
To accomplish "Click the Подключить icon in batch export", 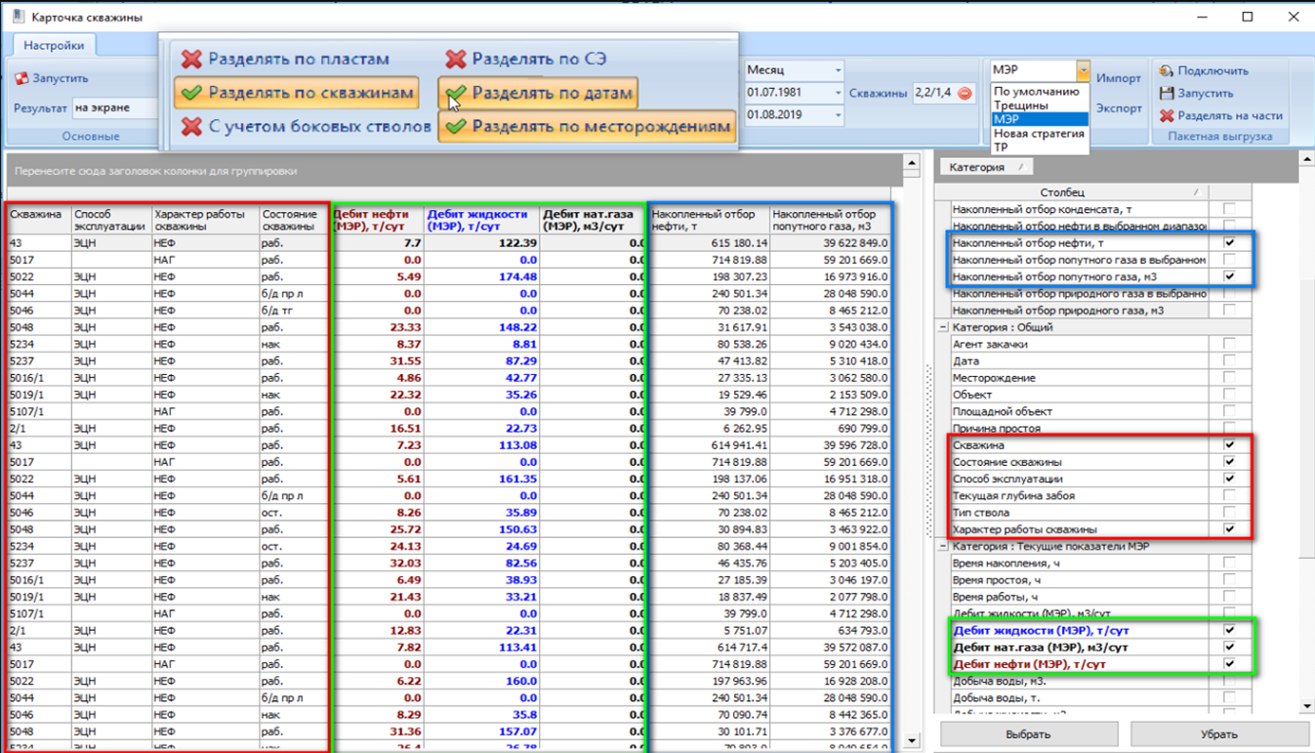I will pos(1166,70).
